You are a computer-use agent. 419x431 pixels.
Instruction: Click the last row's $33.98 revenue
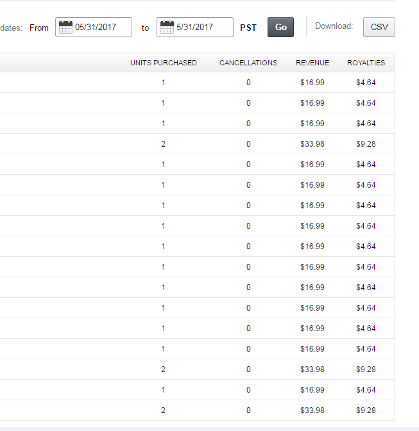[x=312, y=411]
